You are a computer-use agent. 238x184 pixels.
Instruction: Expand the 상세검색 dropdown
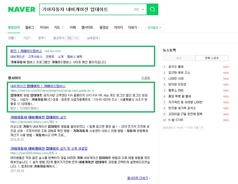(93, 38)
